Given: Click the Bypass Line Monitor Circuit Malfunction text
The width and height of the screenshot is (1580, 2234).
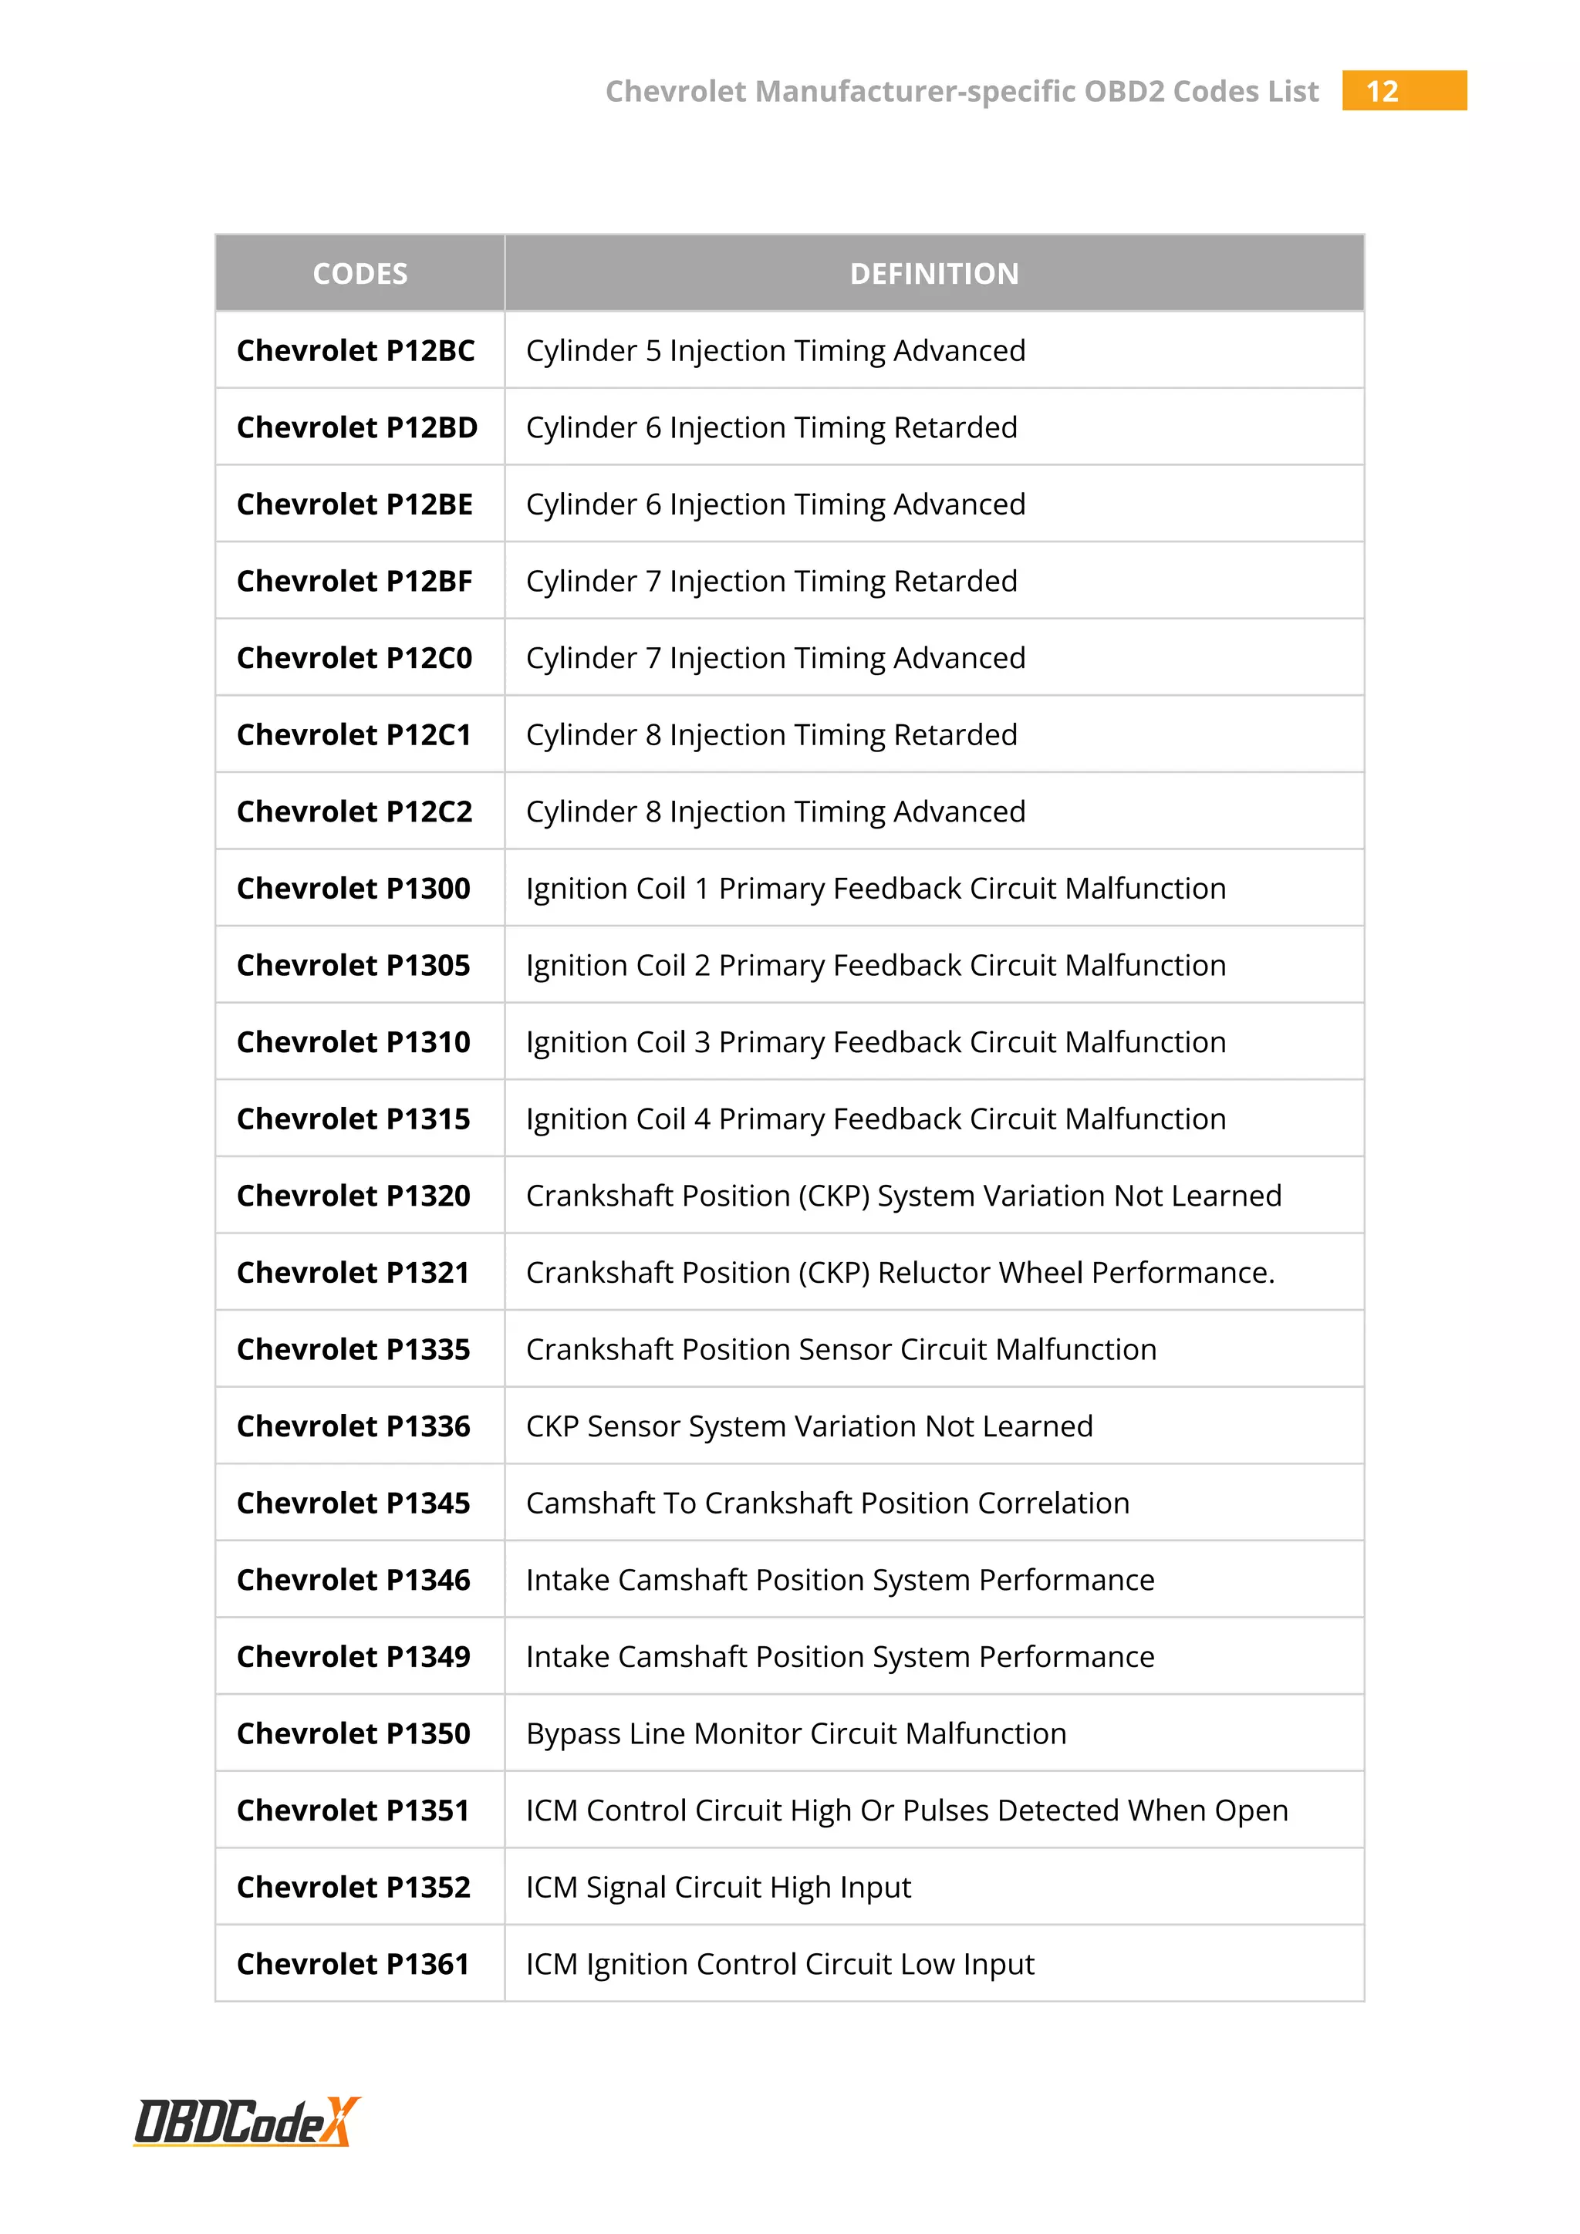Looking at the screenshot, I should pyautogui.click(x=796, y=1734).
